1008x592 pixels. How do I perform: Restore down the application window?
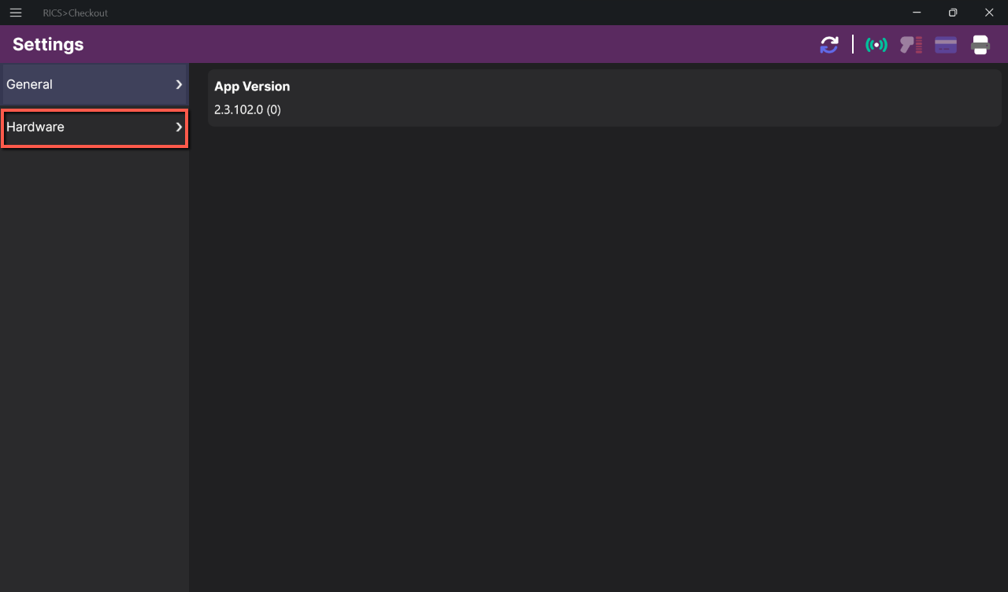click(953, 13)
